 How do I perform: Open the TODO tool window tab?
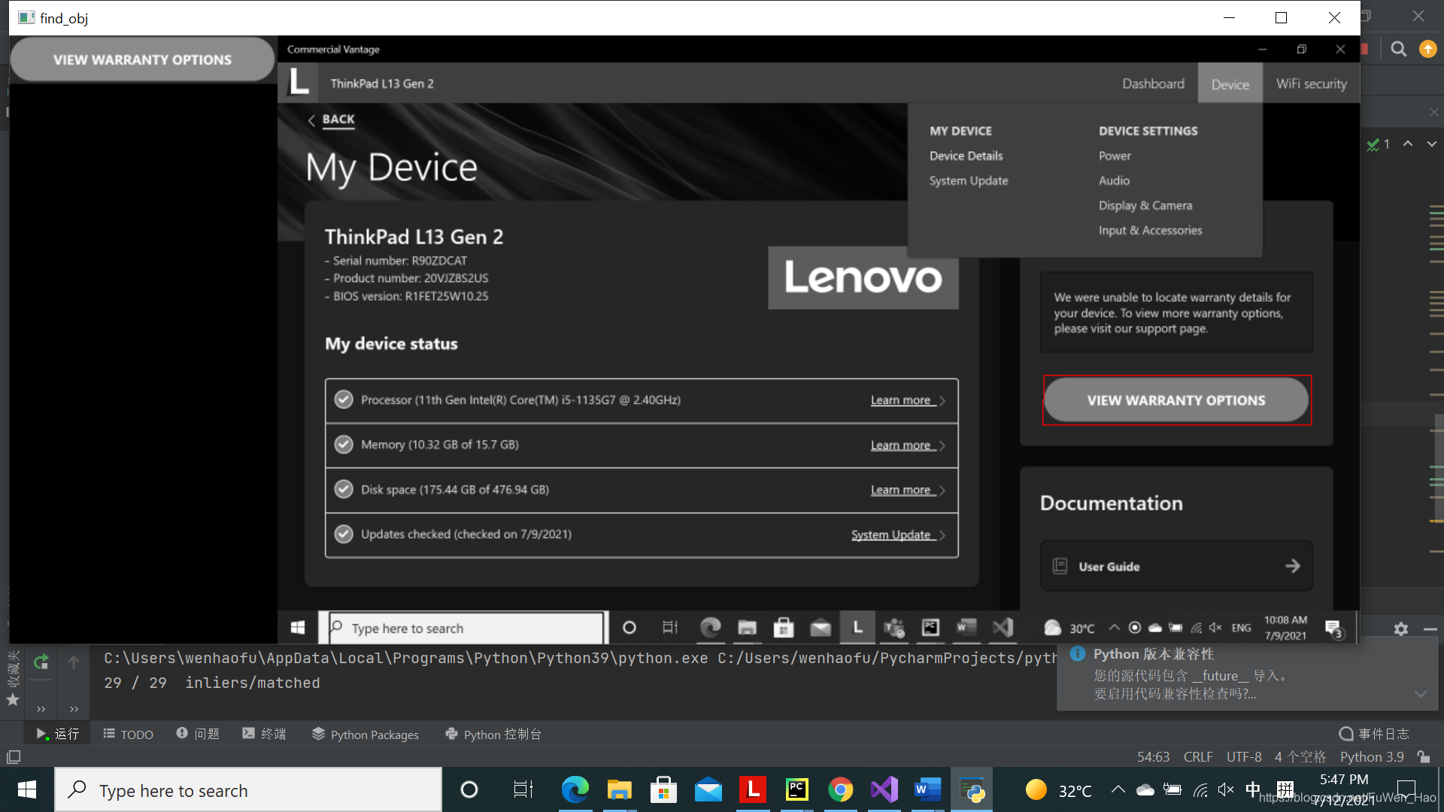tap(128, 734)
